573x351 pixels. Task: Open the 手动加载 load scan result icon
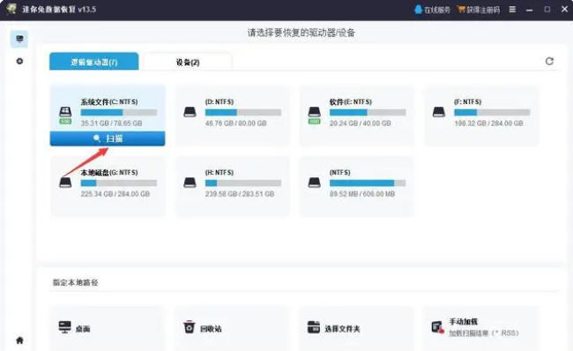point(438,327)
